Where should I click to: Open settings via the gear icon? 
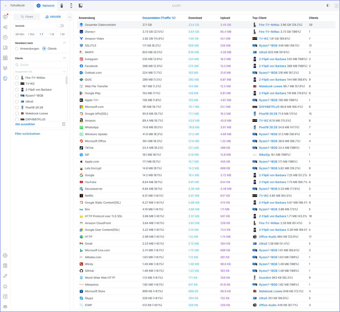[5, 256]
